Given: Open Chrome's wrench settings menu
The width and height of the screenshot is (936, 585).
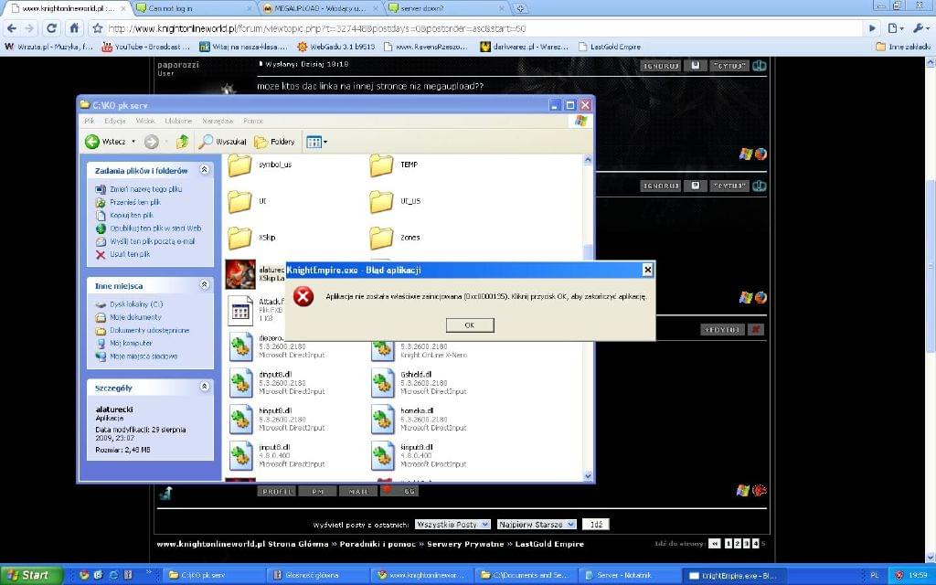Looking at the screenshot, I should [x=920, y=28].
